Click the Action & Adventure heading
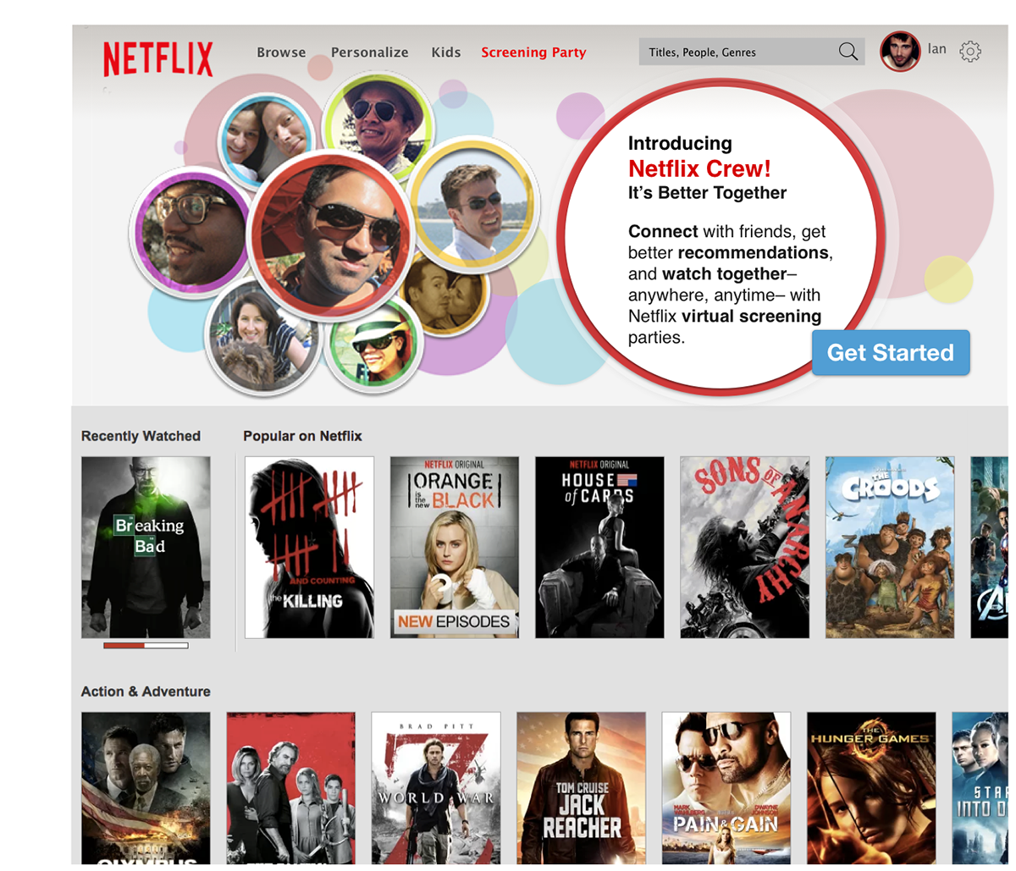Image resolution: width=1016 pixels, height=871 pixels. 146,692
